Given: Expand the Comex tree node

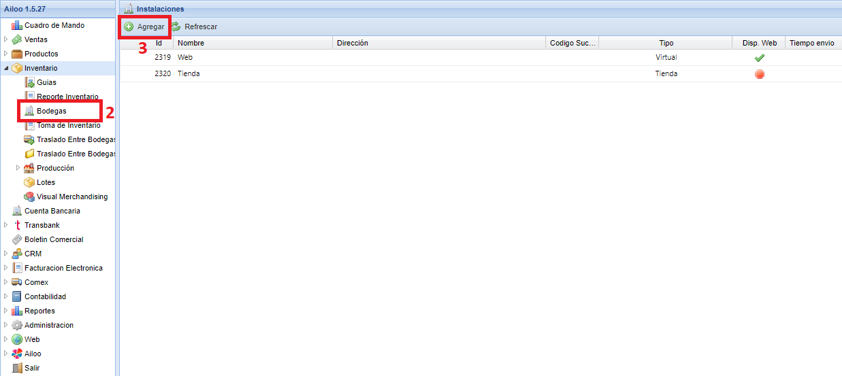Looking at the screenshot, I should (6, 282).
